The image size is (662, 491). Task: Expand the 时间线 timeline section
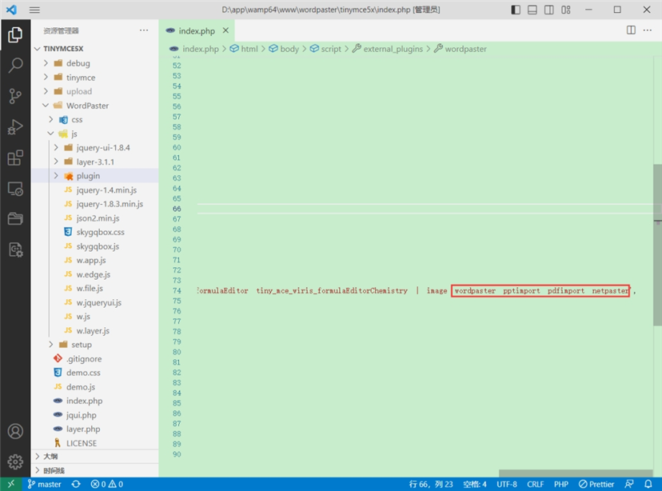click(x=95, y=470)
